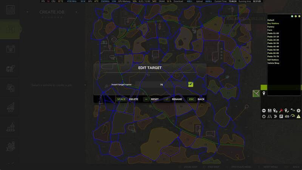
Task: Click the save floppy disk icon
Action: point(270,110)
